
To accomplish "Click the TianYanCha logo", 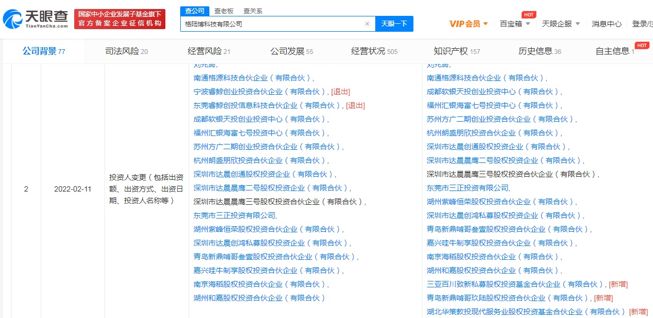I will (36, 19).
